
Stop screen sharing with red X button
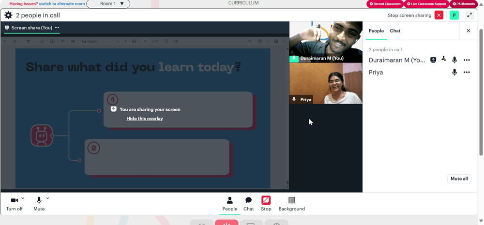point(439,15)
